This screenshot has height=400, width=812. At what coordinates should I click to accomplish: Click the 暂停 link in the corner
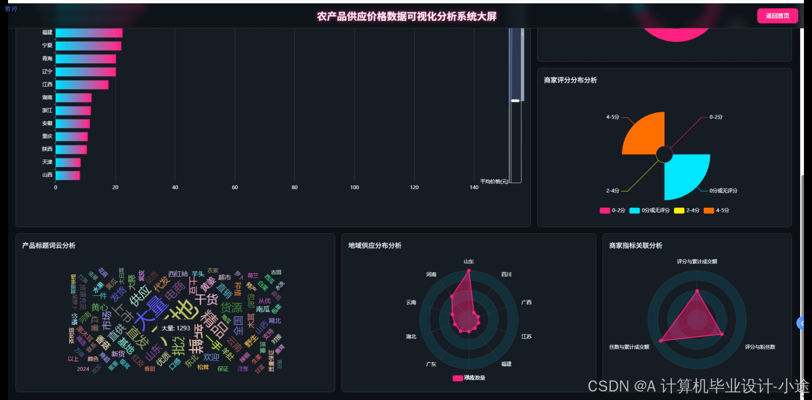[11, 9]
